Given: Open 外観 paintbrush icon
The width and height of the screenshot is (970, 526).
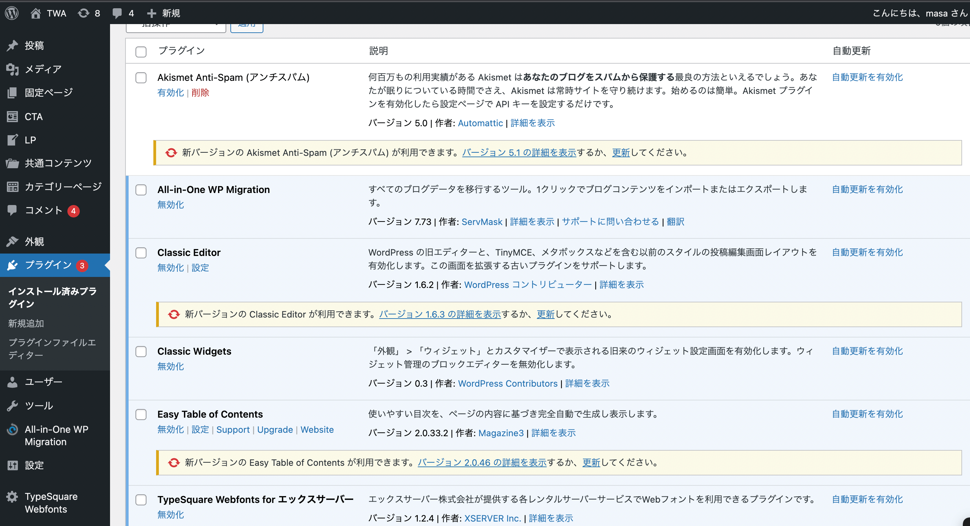Looking at the screenshot, I should point(12,241).
